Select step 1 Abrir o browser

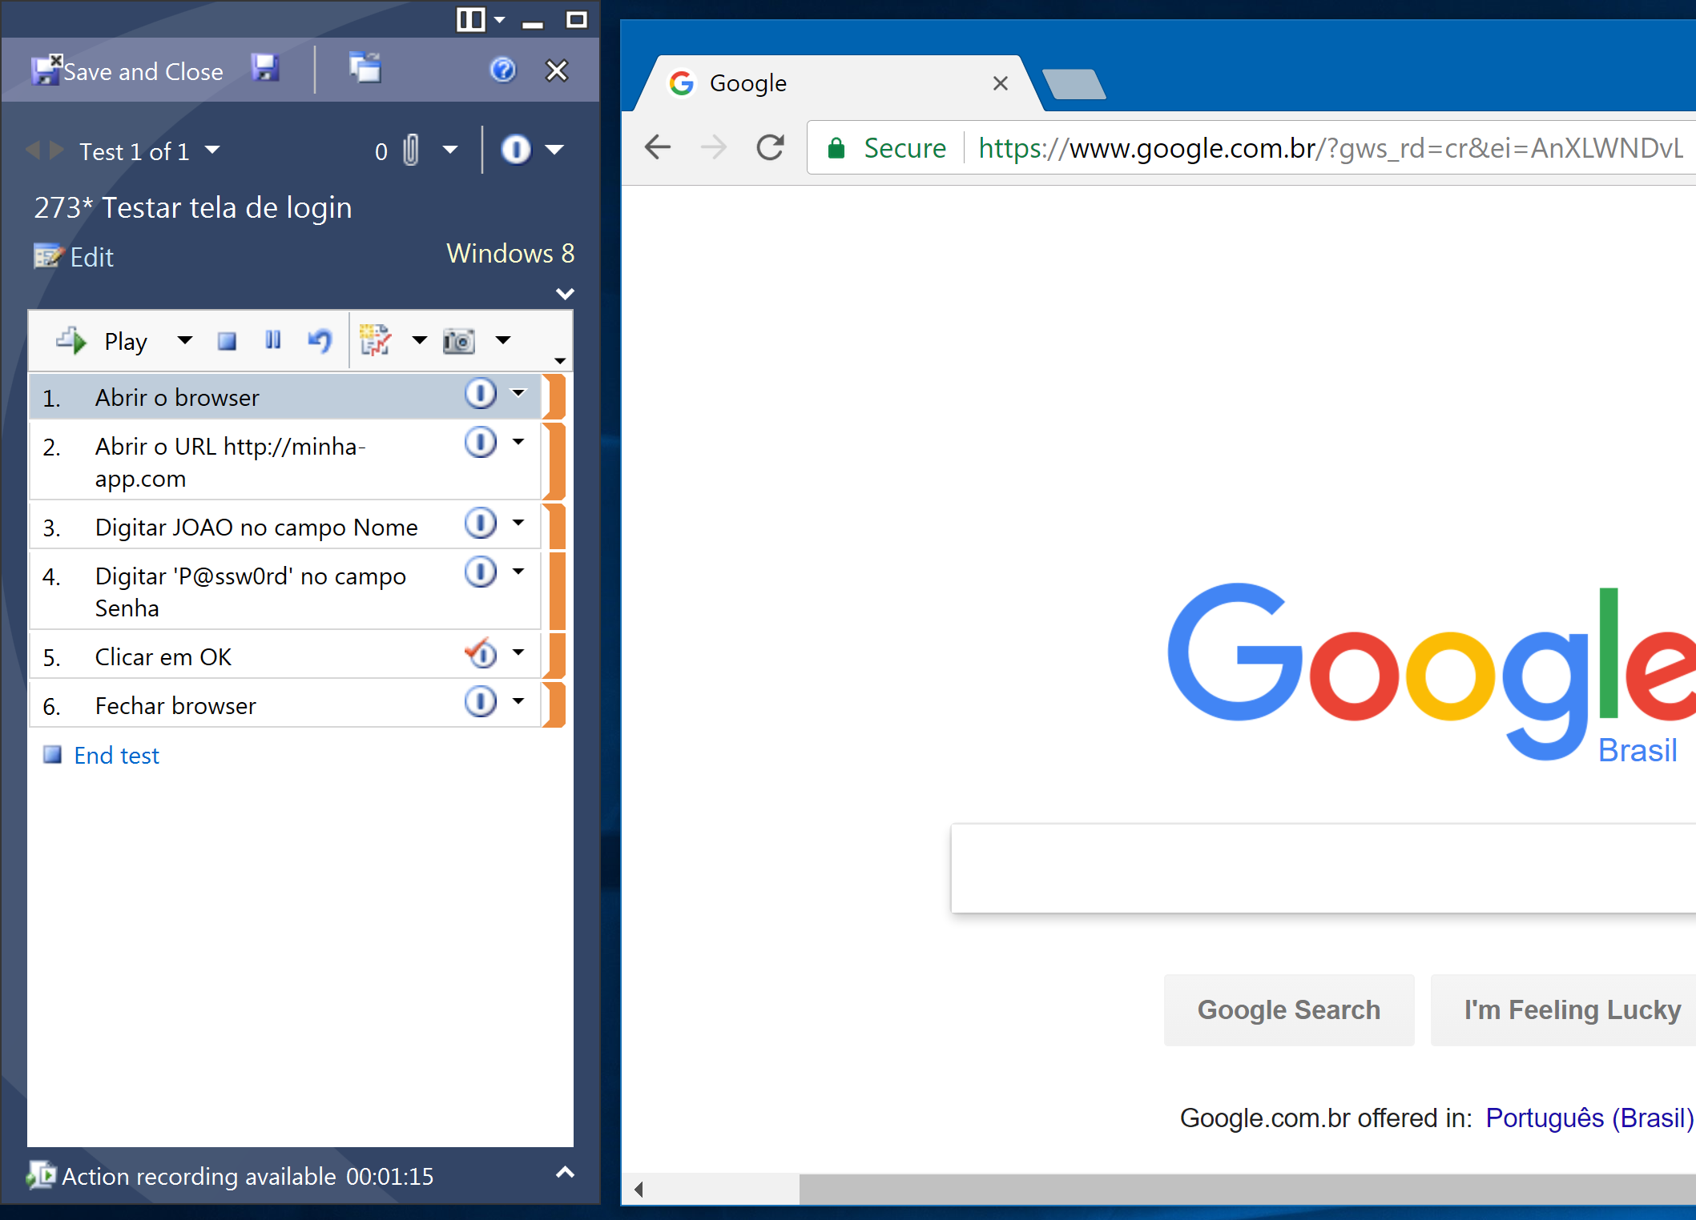coord(285,397)
